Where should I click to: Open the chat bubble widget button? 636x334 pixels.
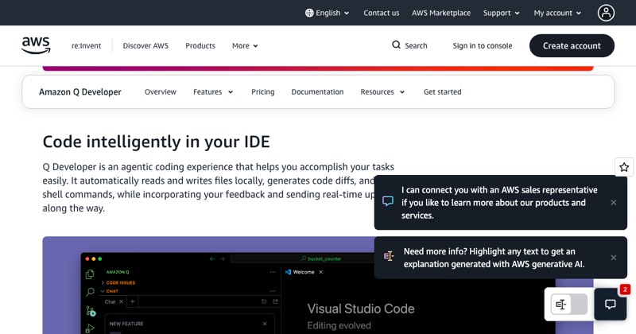coord(610,304)
